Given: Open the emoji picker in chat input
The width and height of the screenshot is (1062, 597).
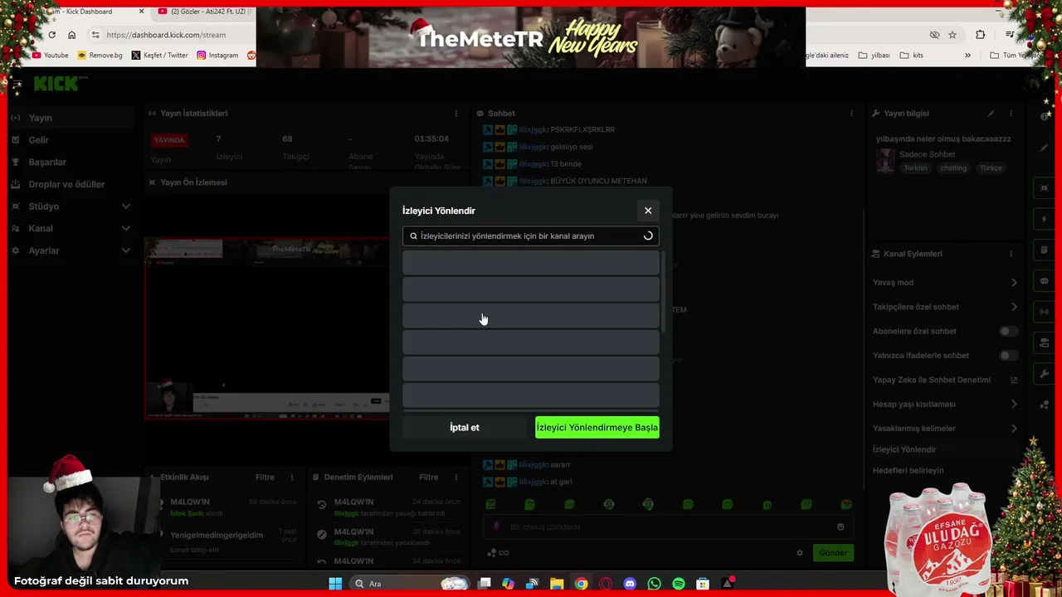Looking at the screenshot, I should (840, 527).
